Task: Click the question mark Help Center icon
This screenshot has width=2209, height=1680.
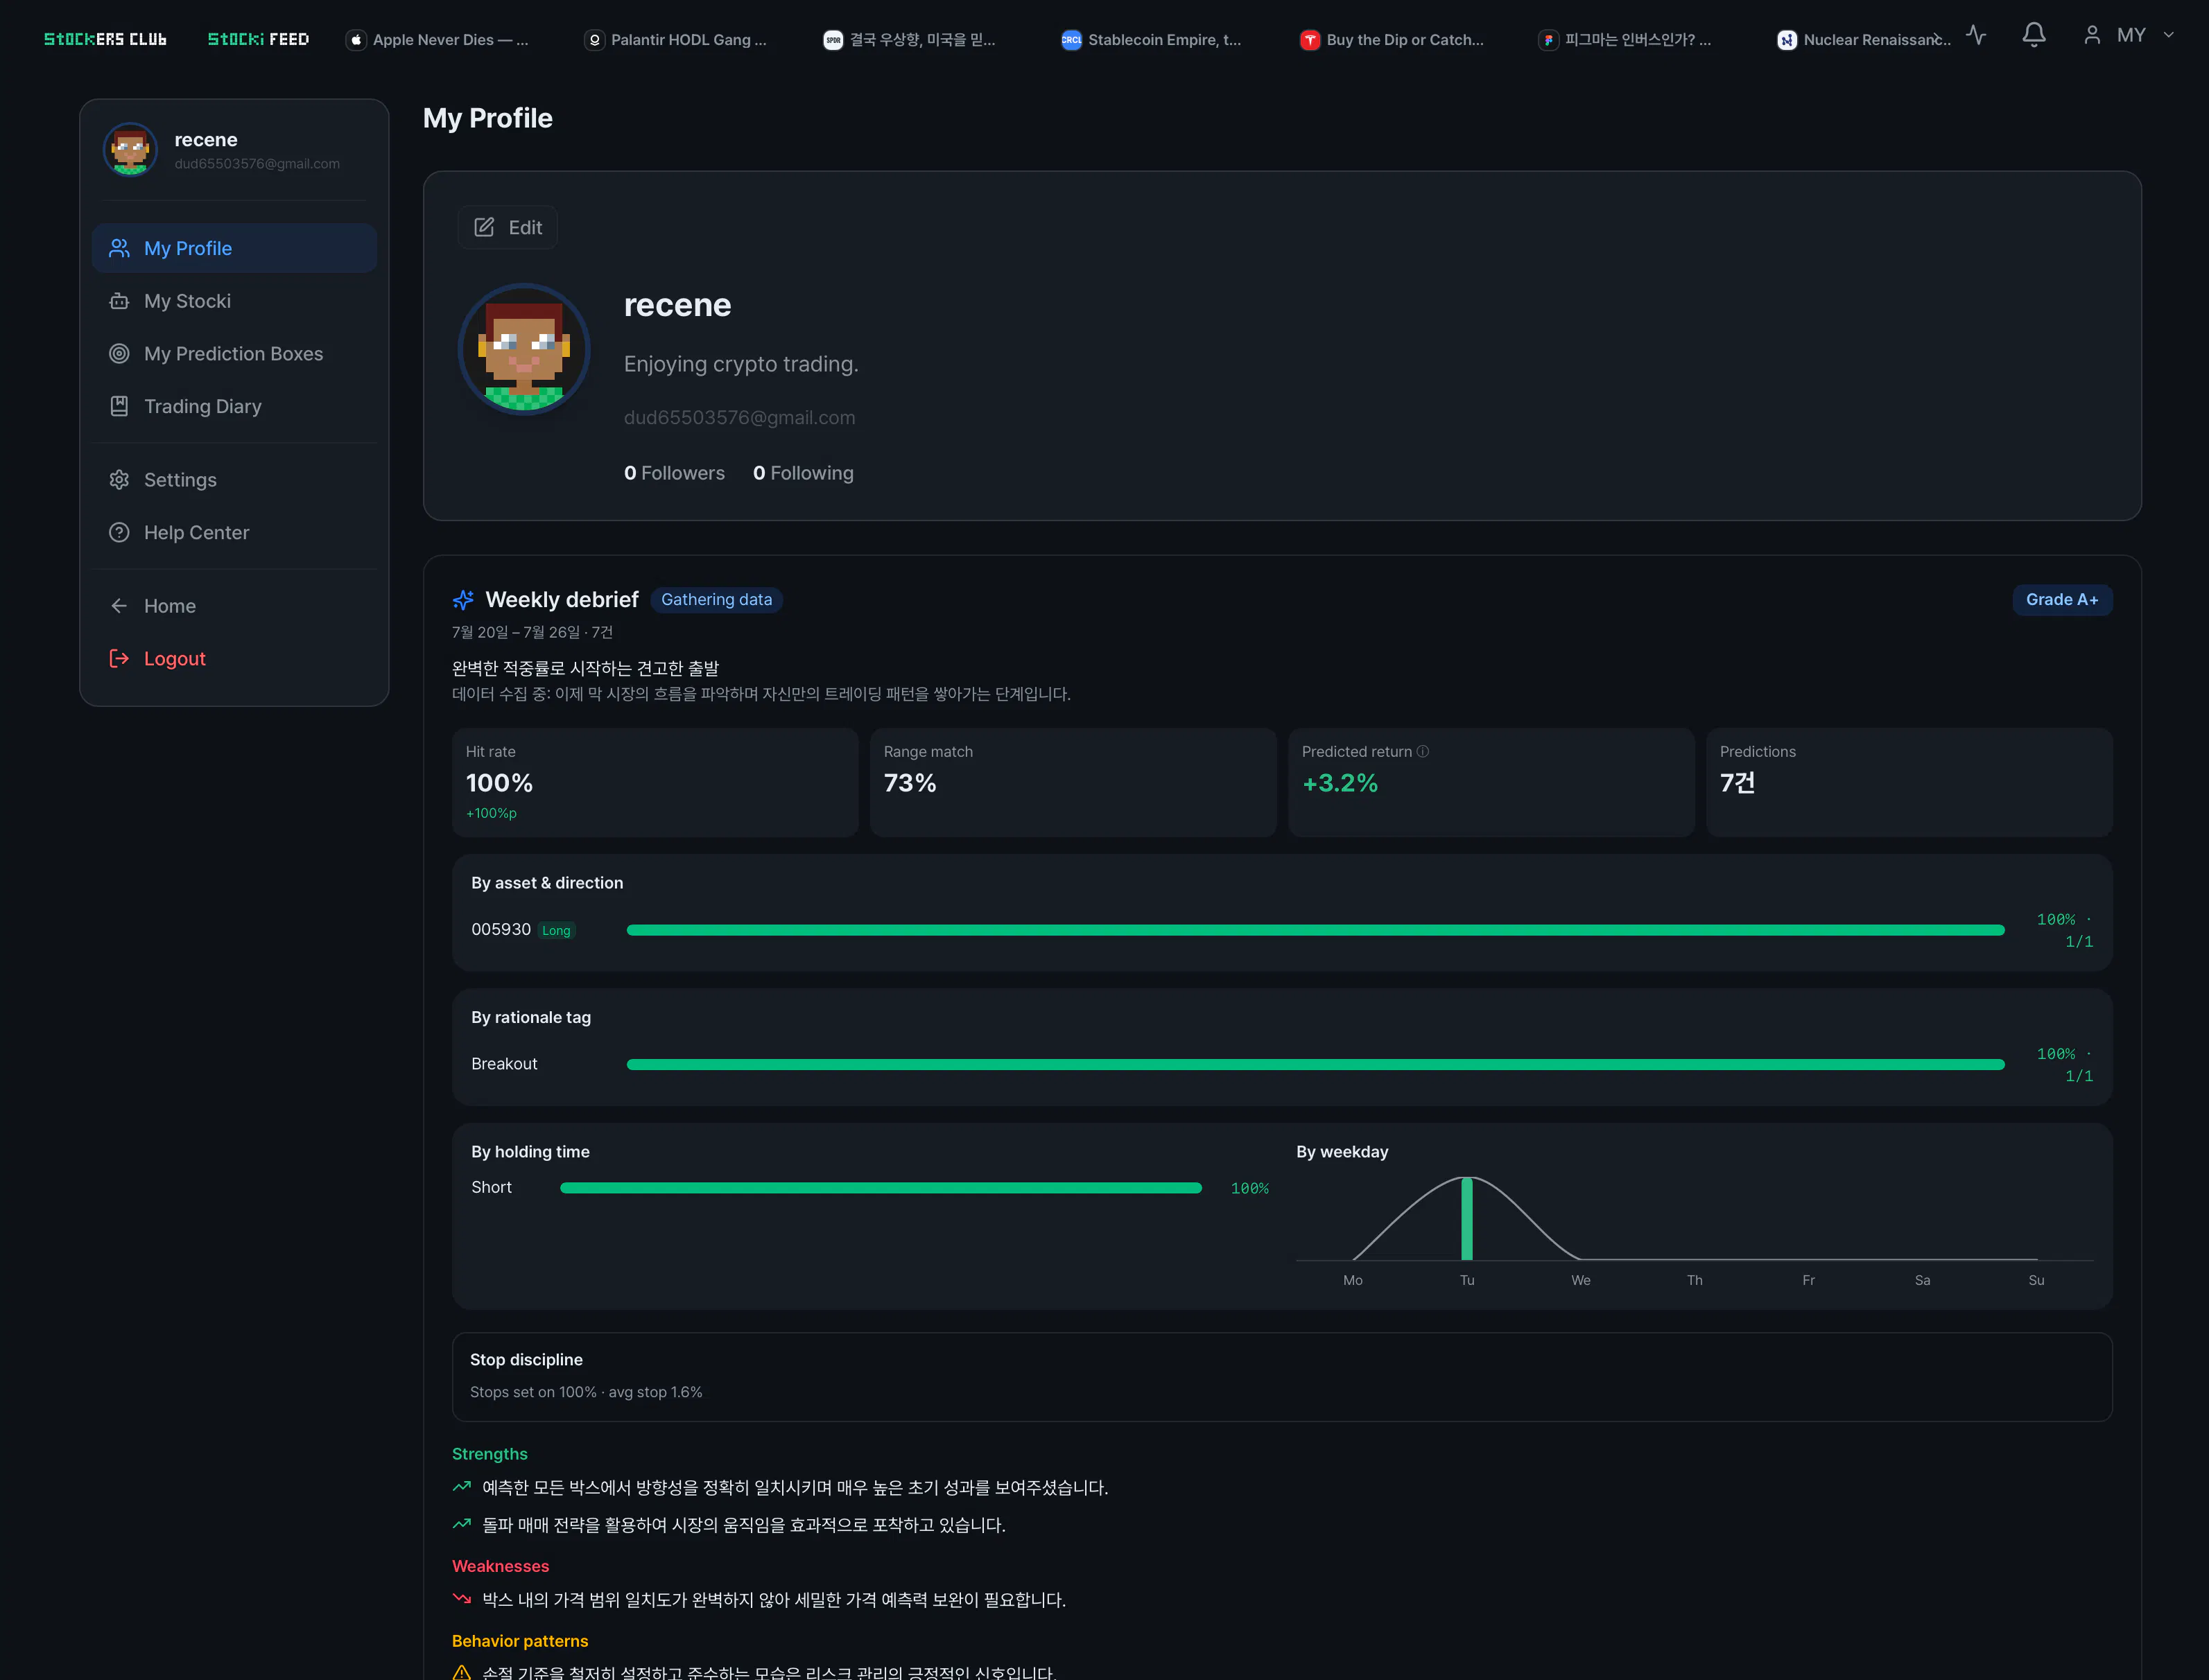Action: [x=119, y=532]
